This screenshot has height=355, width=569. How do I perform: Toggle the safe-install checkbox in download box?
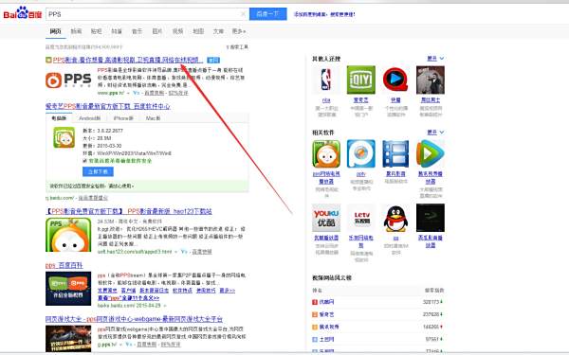(85, 161)
